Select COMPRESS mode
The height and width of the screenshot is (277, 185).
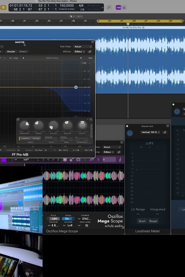coord(25,138)
